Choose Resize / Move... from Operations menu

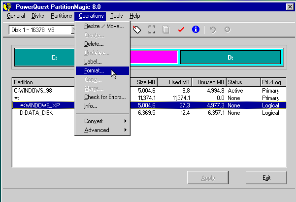(102, 26)
